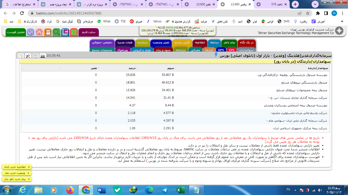Open the list view icon in panel header

(x=35, y=56)
